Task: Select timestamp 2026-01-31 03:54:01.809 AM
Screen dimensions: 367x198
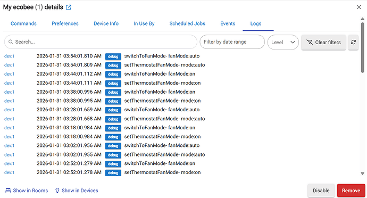Action: coord(69,65)
